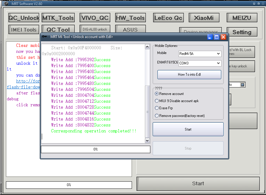
Task: Switch to the XiaoMi tab
Action: coord(204,18)
